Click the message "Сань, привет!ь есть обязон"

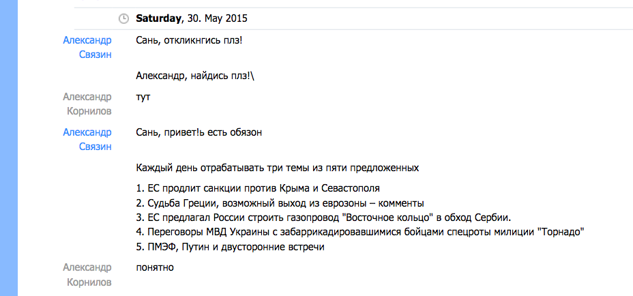(199, 132)
